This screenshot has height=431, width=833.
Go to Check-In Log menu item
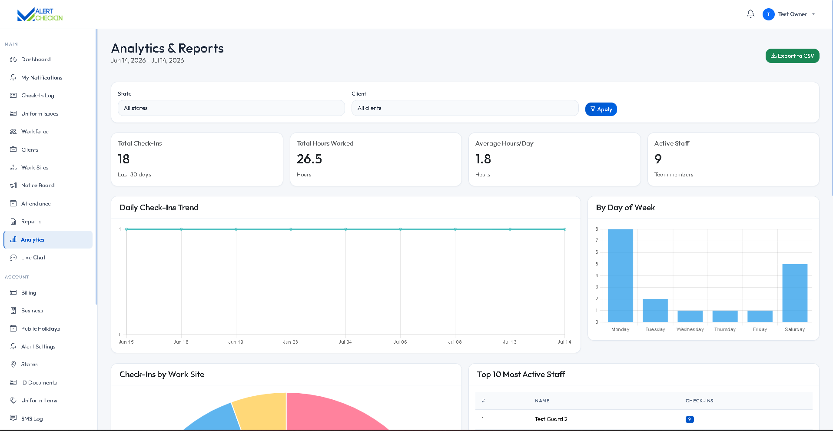click(x=38, y=96)
